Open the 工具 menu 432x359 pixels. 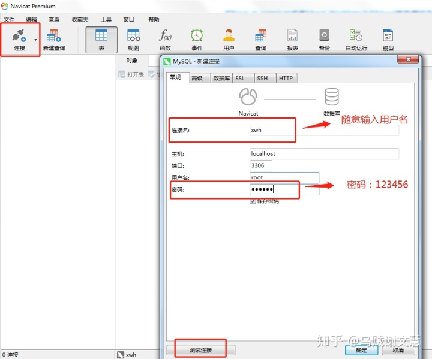pyautogui.click(x=106, y=19)
